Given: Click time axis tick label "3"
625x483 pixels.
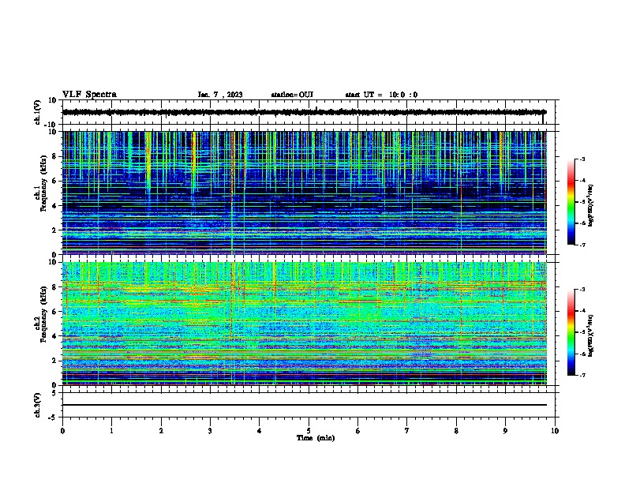Looking at the screenshot, I should 210,431.
